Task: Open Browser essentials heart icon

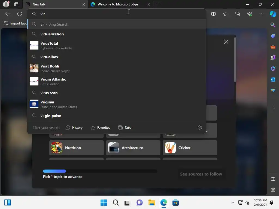Action: click(250, 14)
